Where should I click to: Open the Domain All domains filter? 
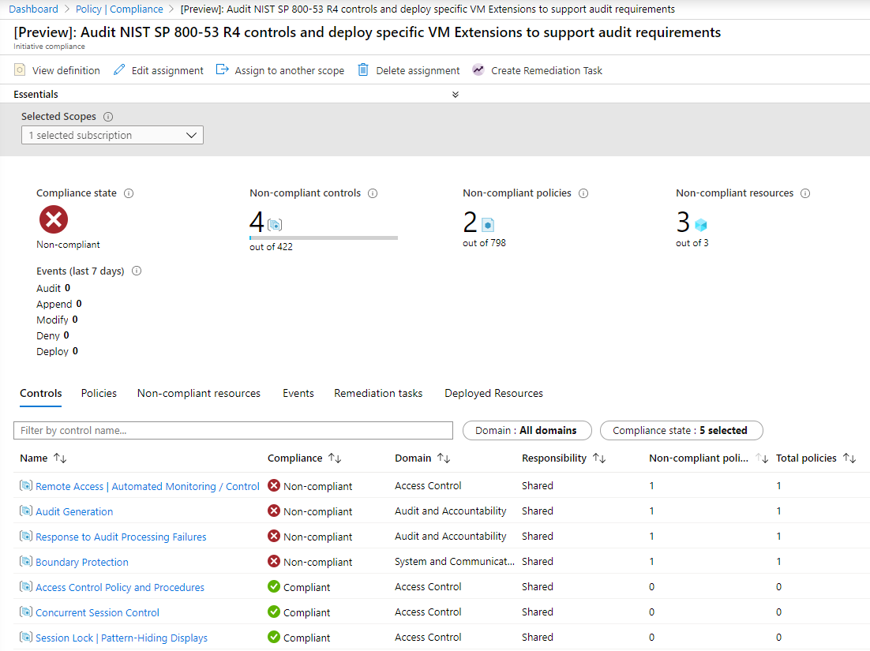coord(527,430)
